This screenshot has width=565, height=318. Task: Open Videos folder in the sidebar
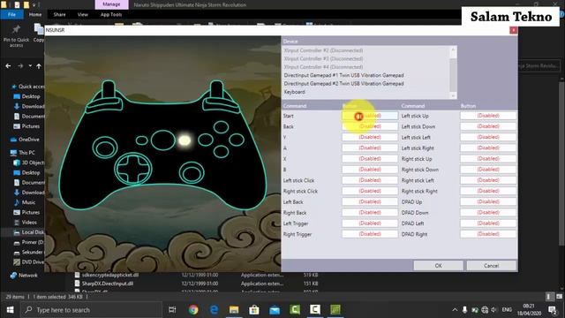pyautogui.click(x=26, y=223)
